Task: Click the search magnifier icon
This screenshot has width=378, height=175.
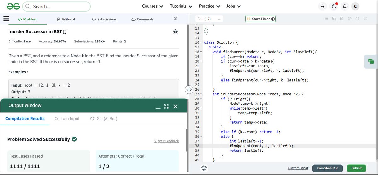Action: click(28, 6)
